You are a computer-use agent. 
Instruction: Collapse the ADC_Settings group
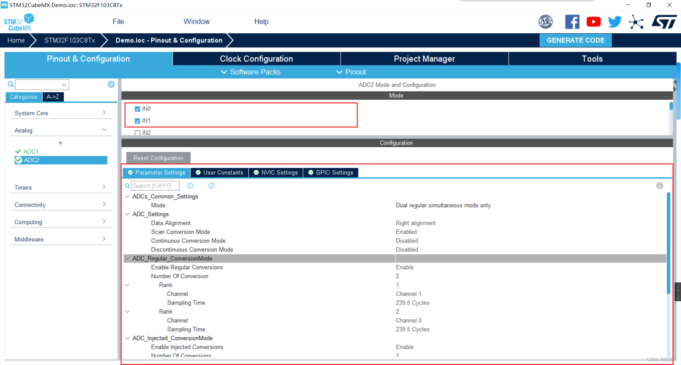(x=127, y=214)
